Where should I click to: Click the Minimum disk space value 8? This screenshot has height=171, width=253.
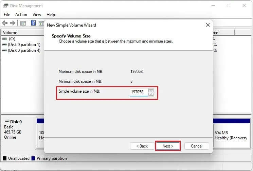coord(131,81)
